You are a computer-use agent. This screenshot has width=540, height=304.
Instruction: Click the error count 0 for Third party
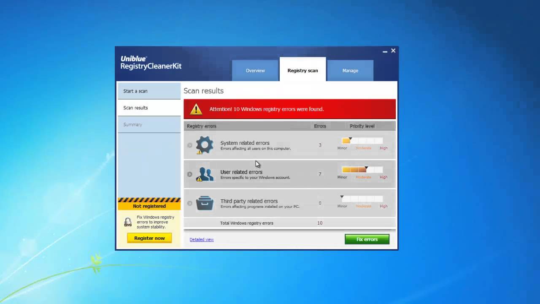pyautogui.click(x=320, y=203)
